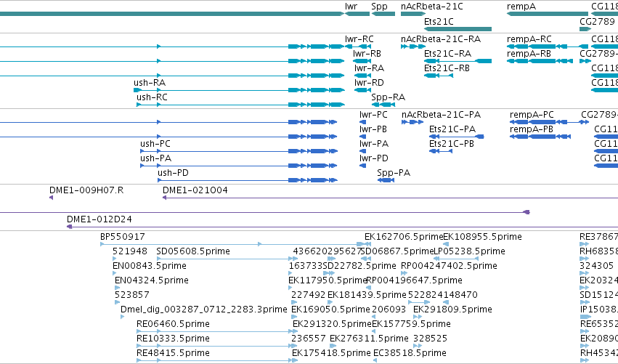Select the Ets21C-PA protein label
Screen dimensions: 618x364
[x=452, y=129]
